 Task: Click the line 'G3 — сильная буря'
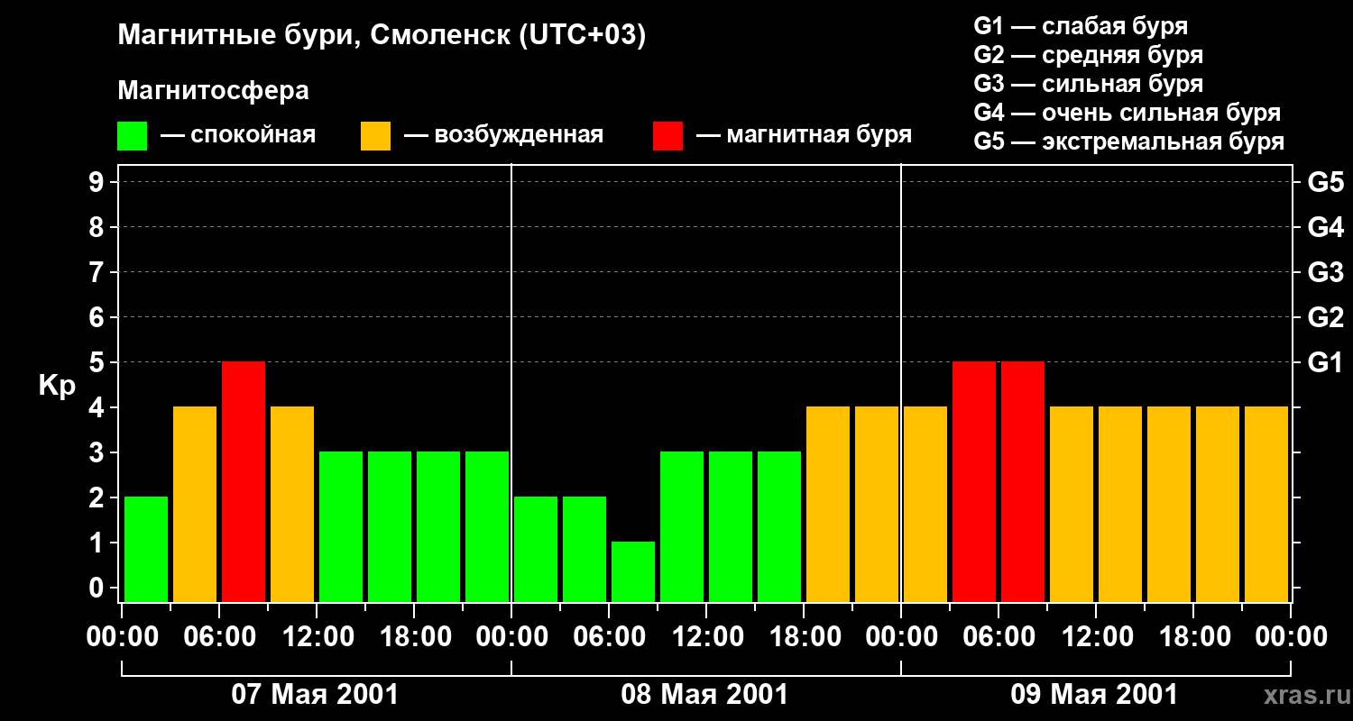[1089, 84]
